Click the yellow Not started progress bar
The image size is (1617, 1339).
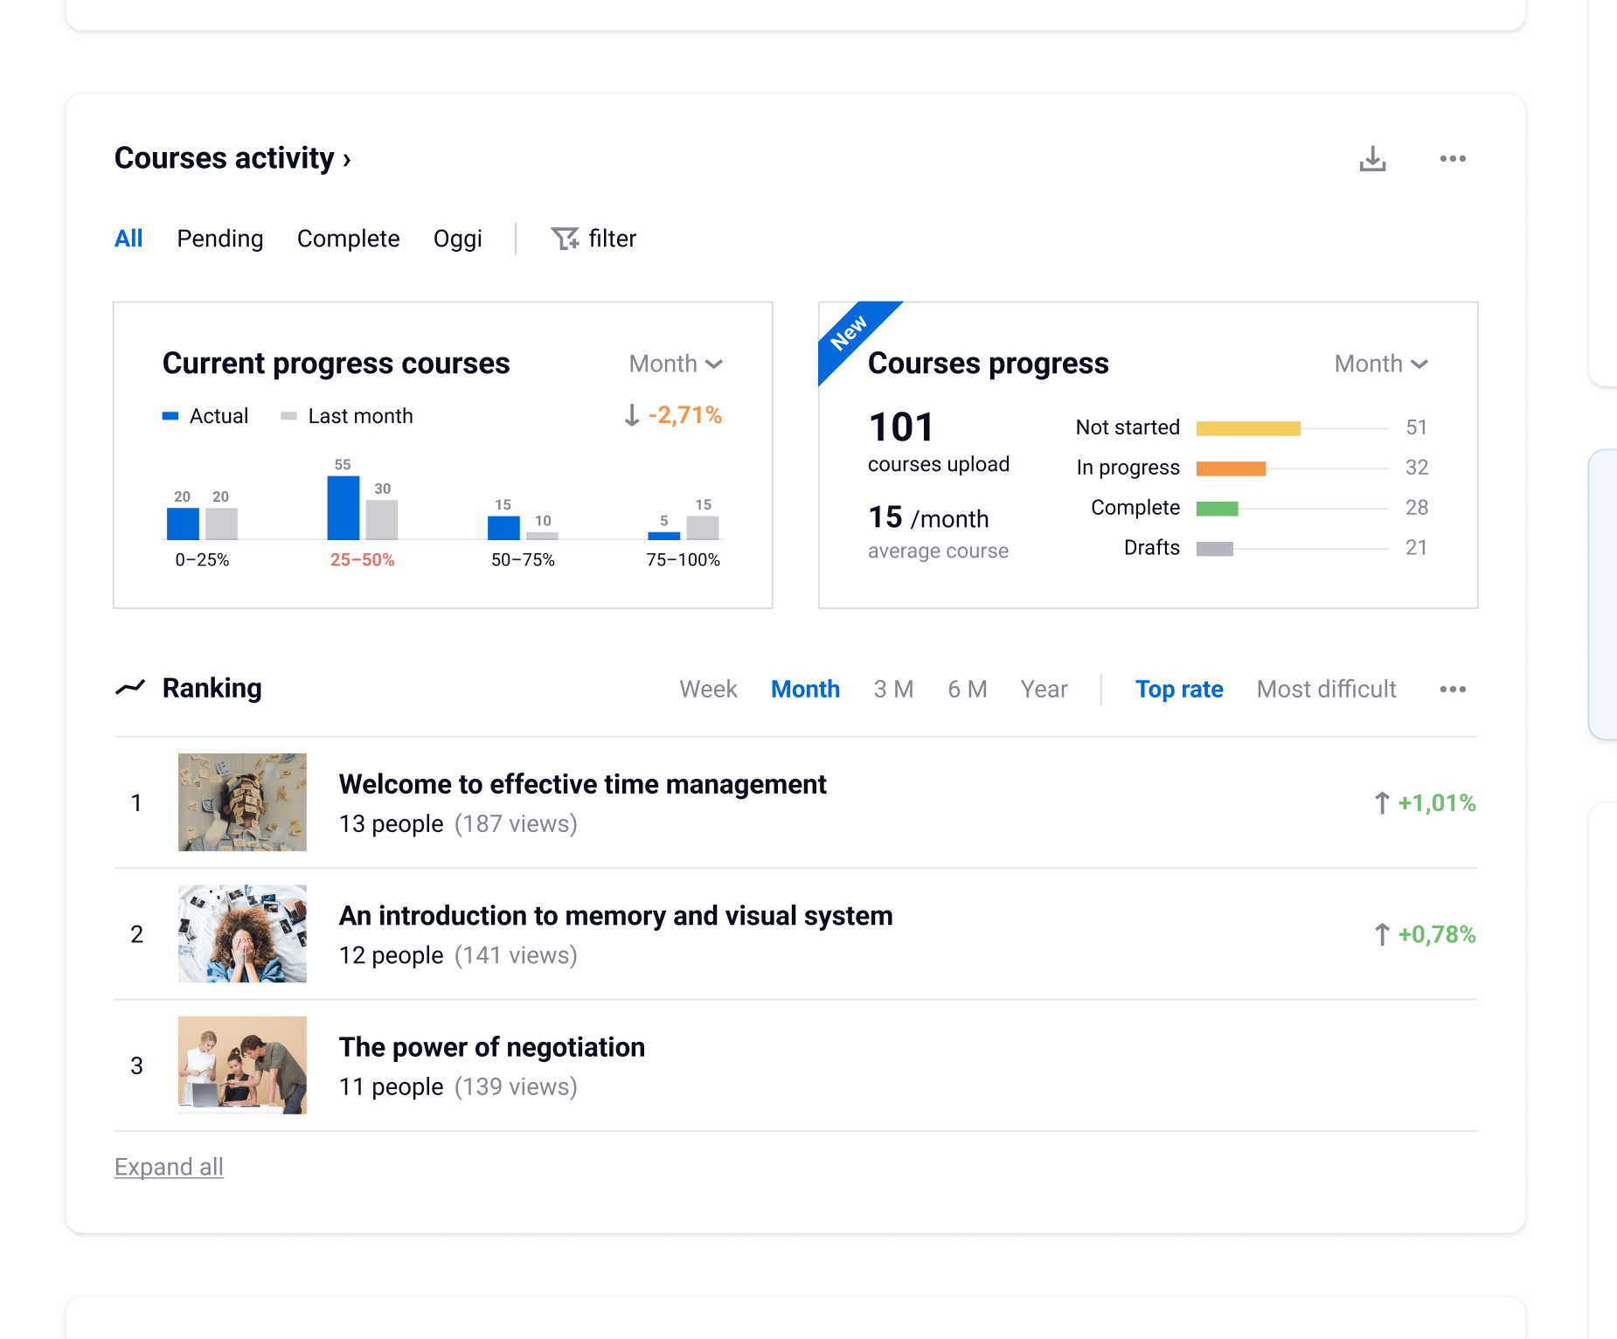[x=1247, y=428]
